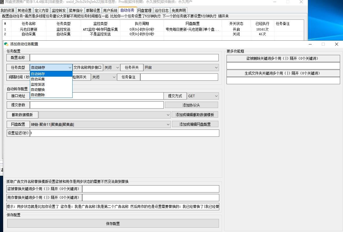
Task: Toggle the 文件名称同步接口 关闭 selector
Action: click(x=112, y=68)
